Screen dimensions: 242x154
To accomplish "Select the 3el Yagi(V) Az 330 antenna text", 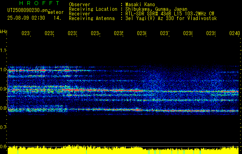I will click(171, 18).
